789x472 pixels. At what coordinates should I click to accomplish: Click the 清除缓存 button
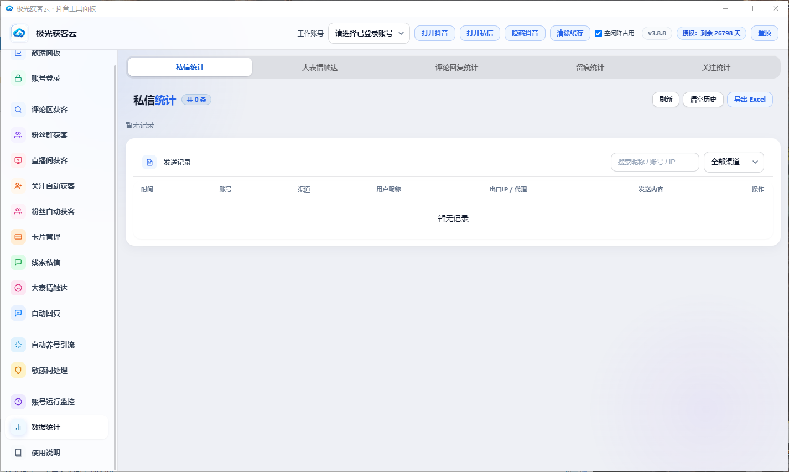point(570,33)
